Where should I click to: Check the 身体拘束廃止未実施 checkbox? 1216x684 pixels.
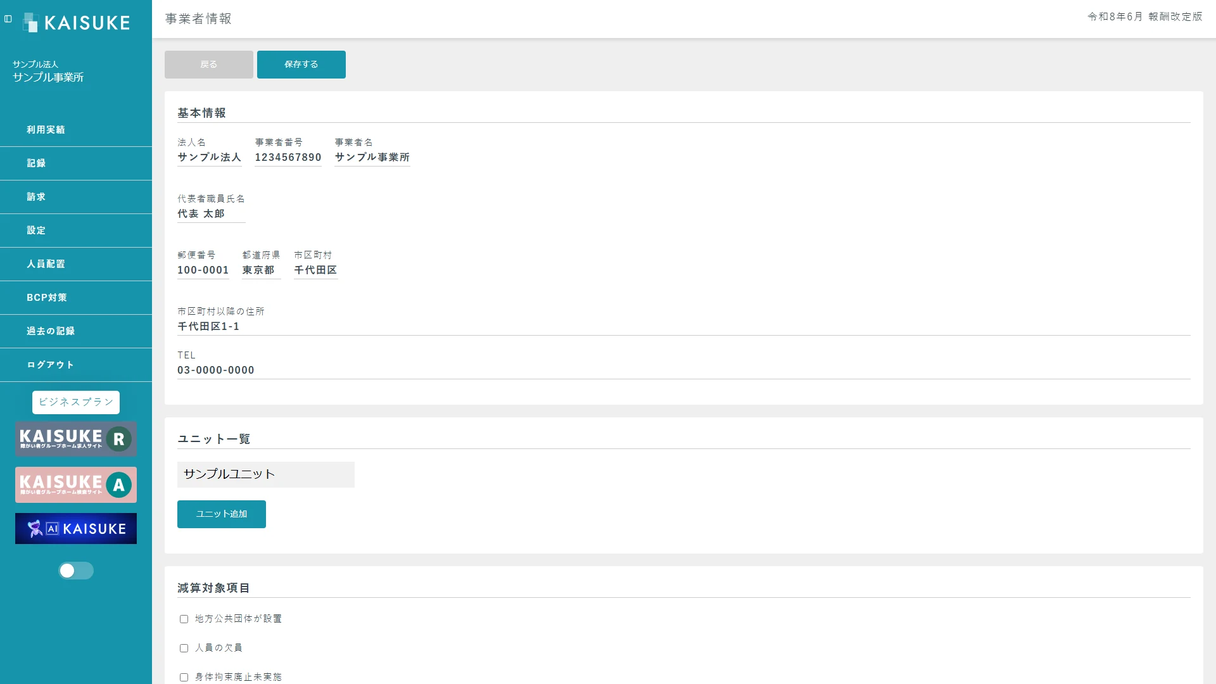pos(184,678)
